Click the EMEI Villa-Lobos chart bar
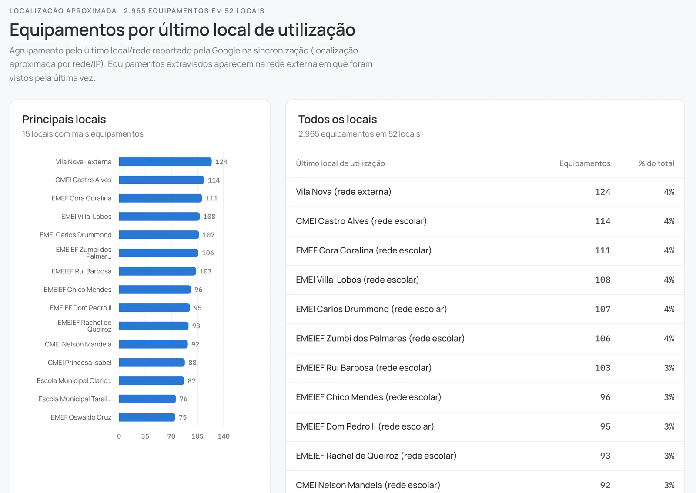Screen dimensions: 696x493 pyautogui.click(x=159, y=217)
